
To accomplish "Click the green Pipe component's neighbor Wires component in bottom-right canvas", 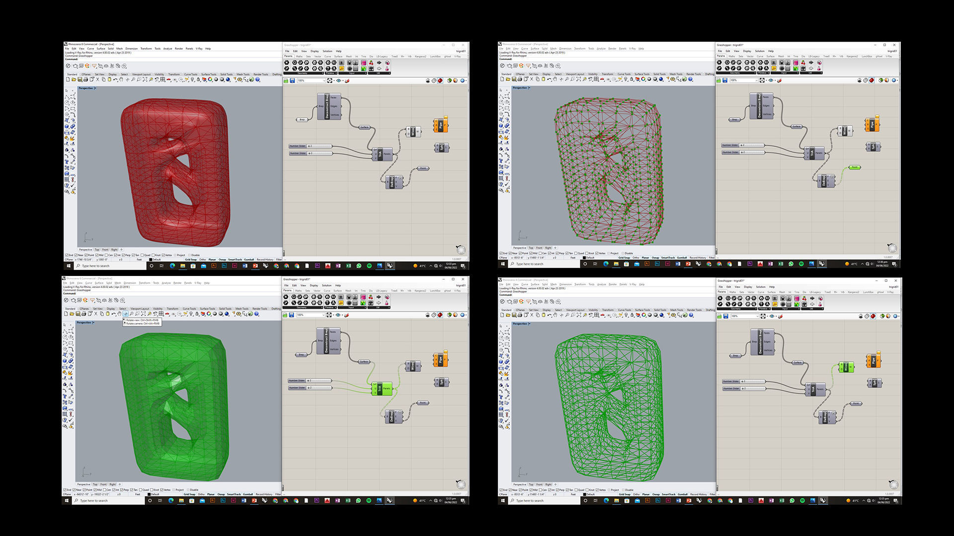I will 846,367.
